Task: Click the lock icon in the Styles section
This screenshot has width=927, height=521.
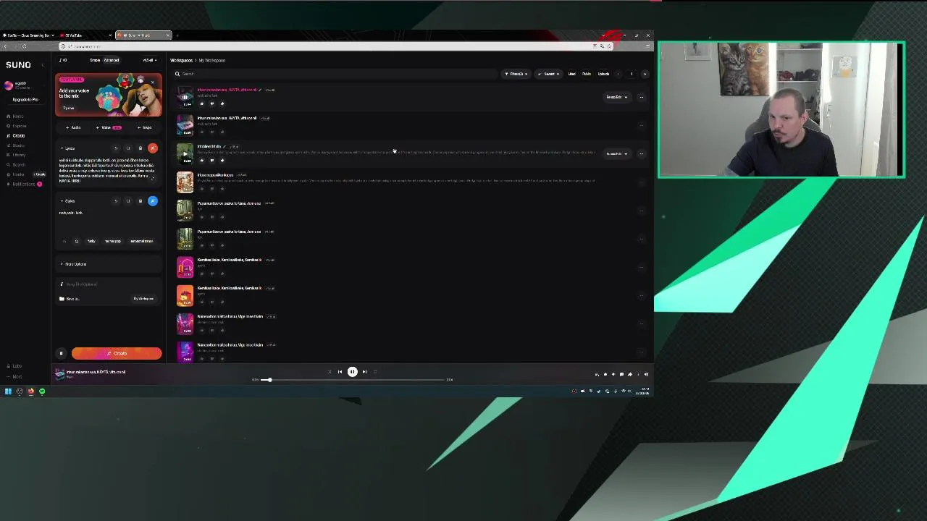Action: [x=140, y=201]
